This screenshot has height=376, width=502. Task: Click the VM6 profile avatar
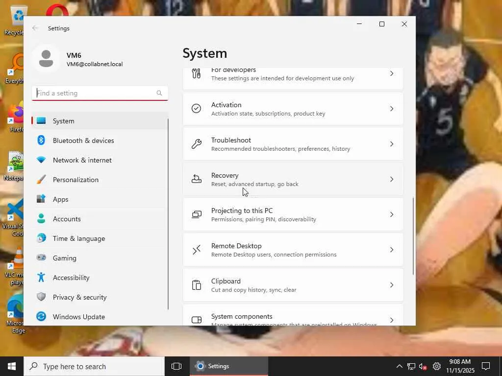(x=46, y=59)
